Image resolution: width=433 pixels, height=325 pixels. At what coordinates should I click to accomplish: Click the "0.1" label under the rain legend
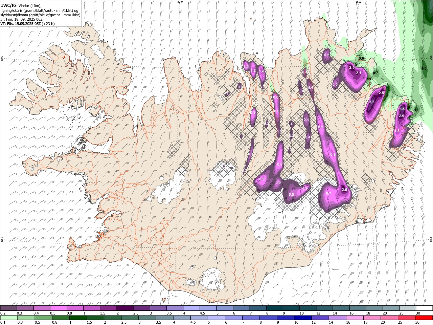3,323
